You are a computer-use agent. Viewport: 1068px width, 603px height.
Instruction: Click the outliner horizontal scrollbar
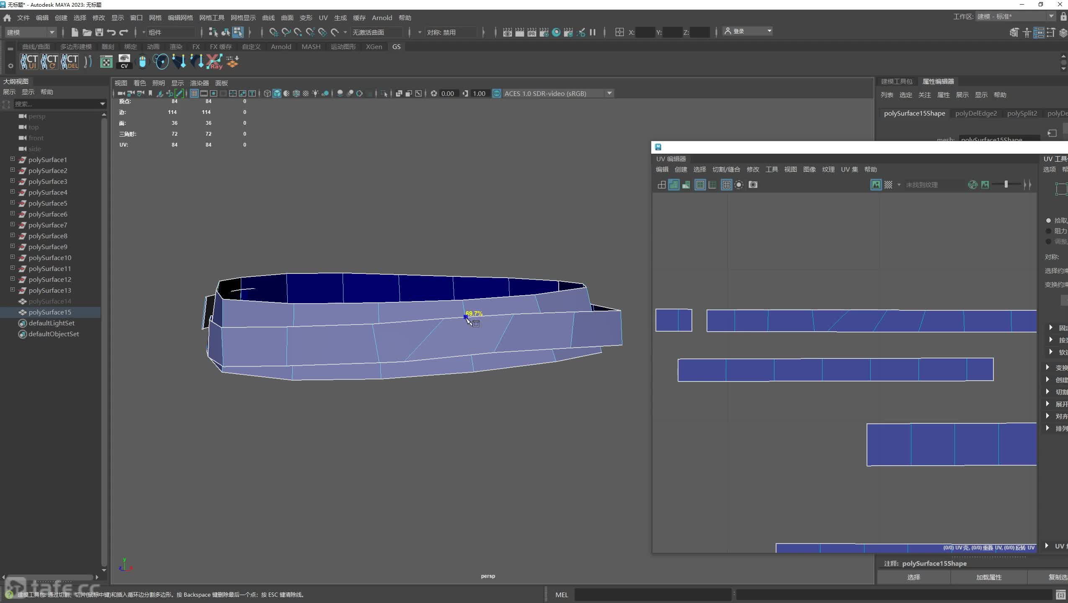[x=49, y=577]
